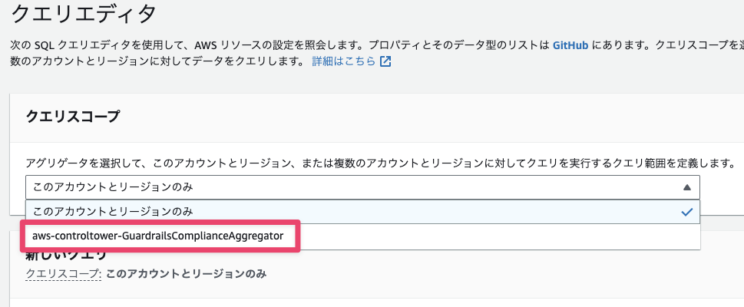Click the クエリスコープ panel header
Screen dimensions: 744x307
click(x=73, y=116)
